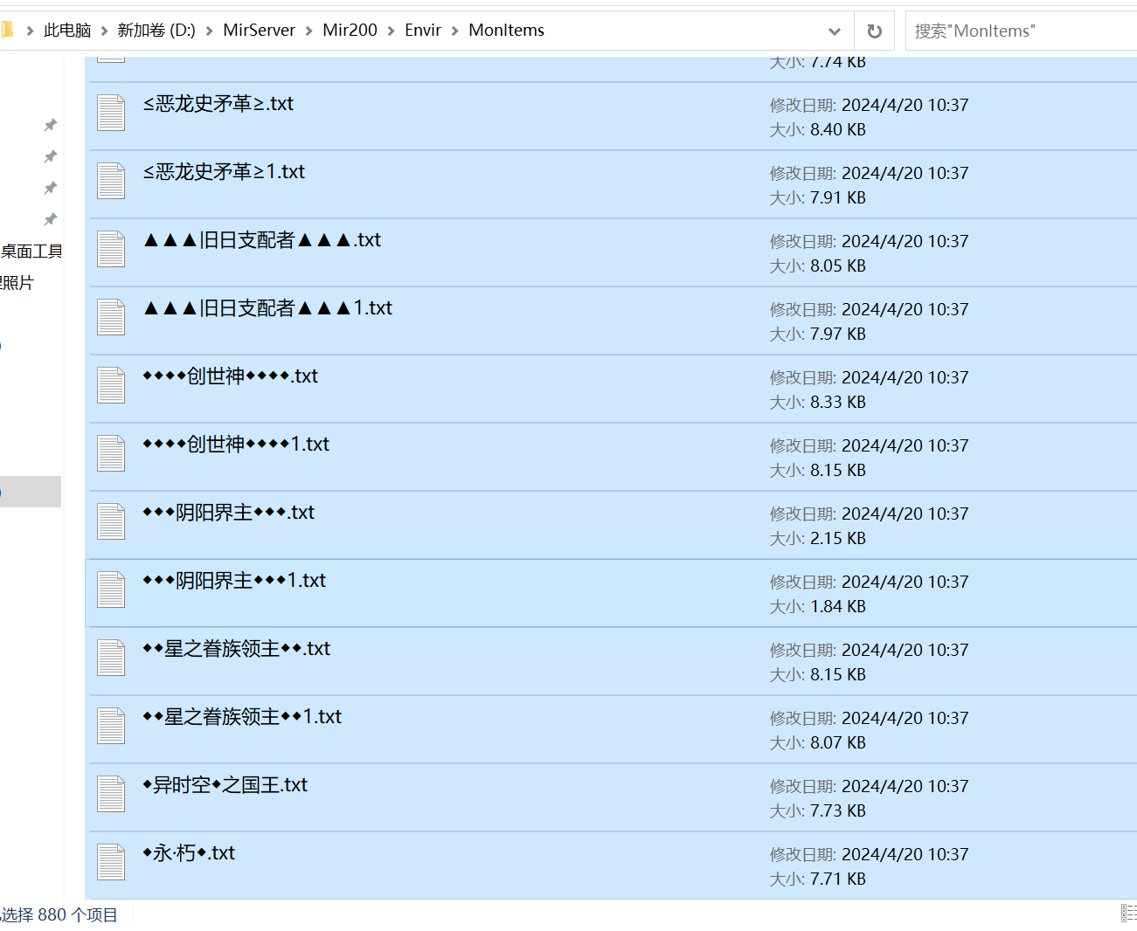Expand the chevron after Mir200 in breadcrumb
The height and width of the screenshot is (931, 1137).
[392, 31]
